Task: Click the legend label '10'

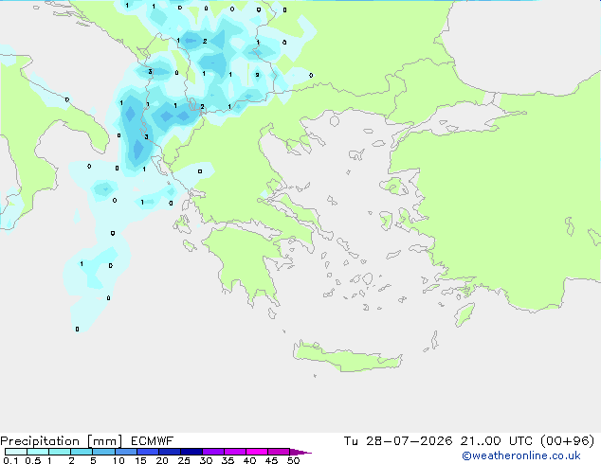Action: [118, 460]
